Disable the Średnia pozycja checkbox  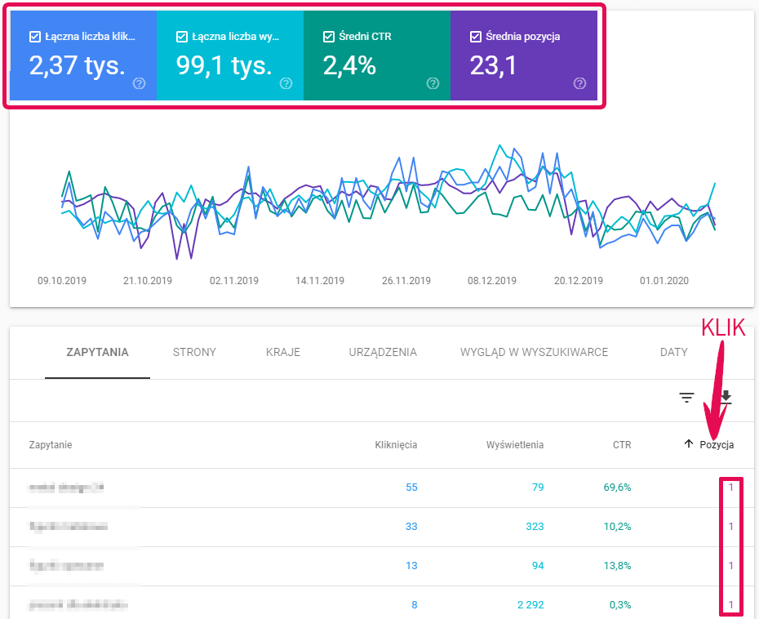[475, 37]
